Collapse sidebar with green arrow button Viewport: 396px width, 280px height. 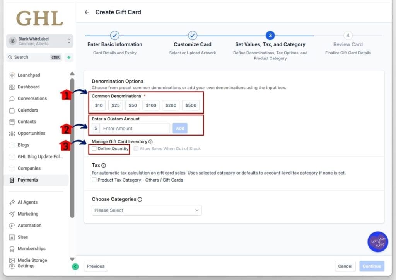coord(75,266)
